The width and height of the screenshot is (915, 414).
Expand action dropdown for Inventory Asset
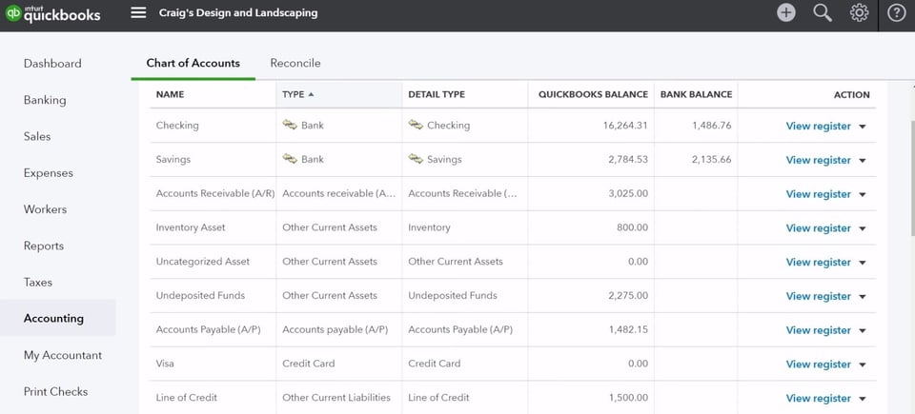[863, 228]
